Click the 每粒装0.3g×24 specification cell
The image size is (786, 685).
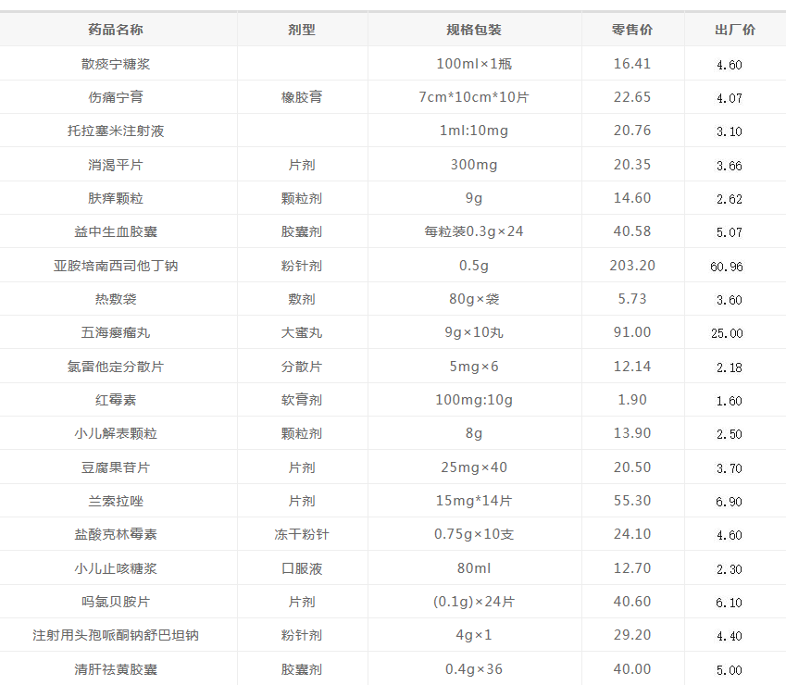[x=474, y=231]
